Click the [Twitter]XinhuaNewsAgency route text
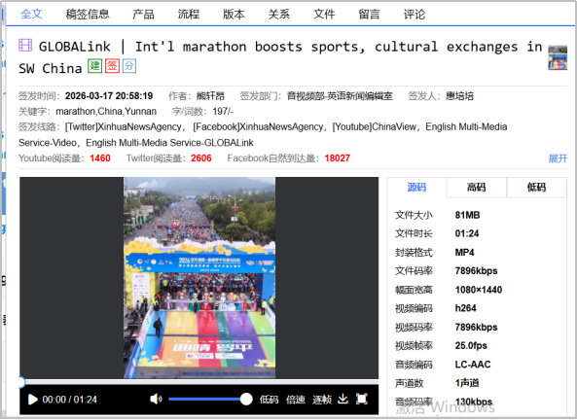The image size is (577, 420). click(124, 127)
